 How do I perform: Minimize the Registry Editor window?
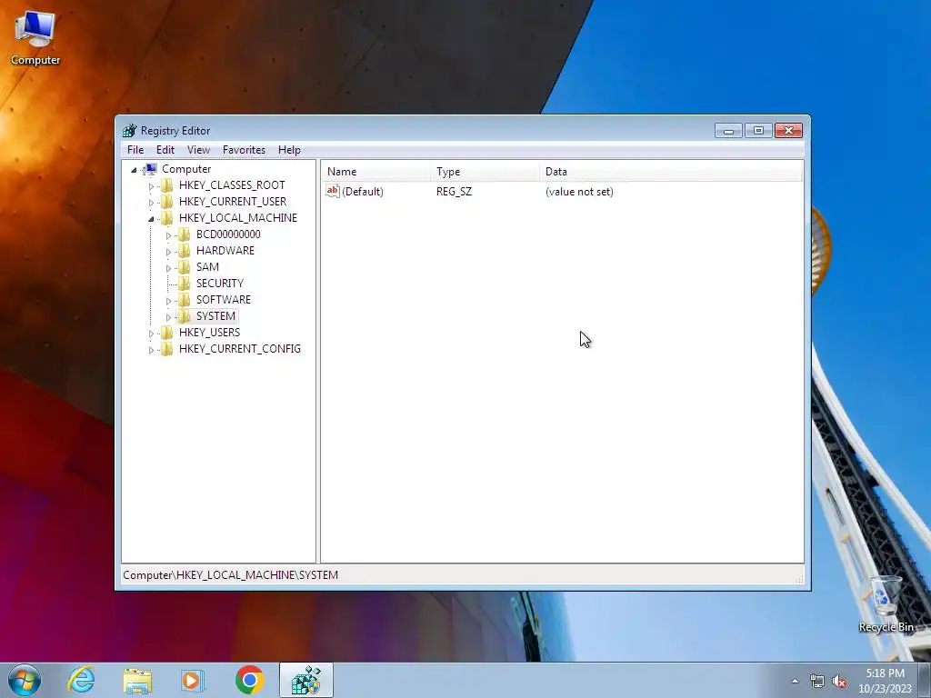click(728, 131)
